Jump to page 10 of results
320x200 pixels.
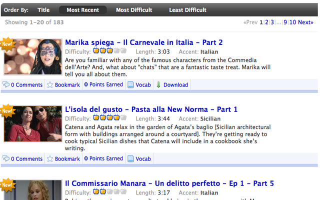point(292,22)
